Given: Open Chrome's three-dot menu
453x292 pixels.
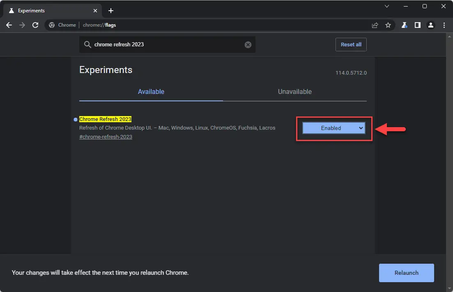Looking at the screenshot, I should pyautogui.click(x=444, y=25).
